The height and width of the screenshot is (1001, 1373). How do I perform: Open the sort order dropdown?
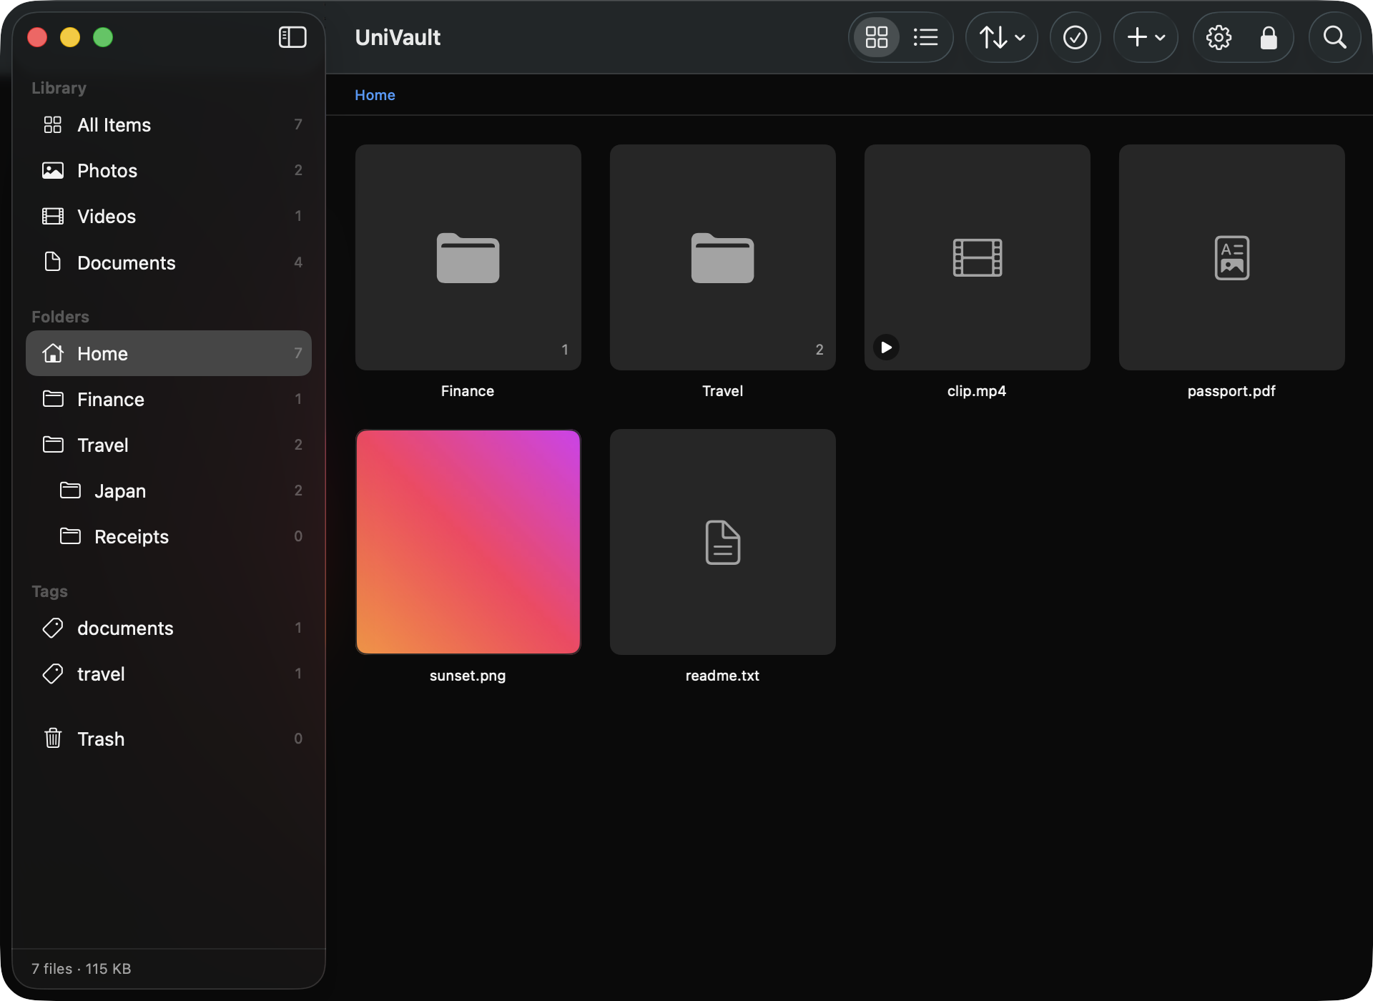[x=1002, y=37]
